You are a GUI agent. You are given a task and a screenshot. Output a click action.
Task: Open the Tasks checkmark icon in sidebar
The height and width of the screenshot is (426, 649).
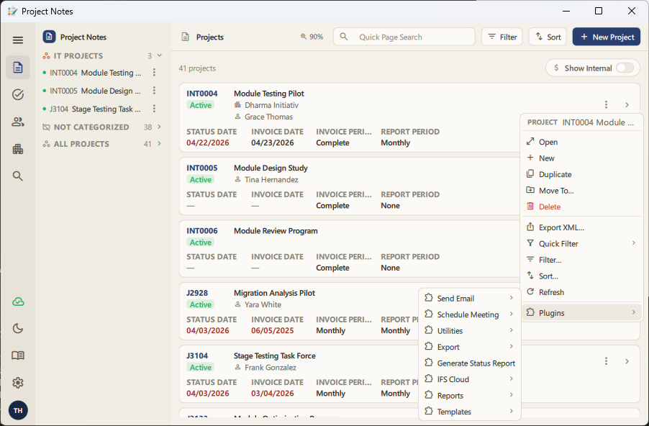click(x=18, y=94)
